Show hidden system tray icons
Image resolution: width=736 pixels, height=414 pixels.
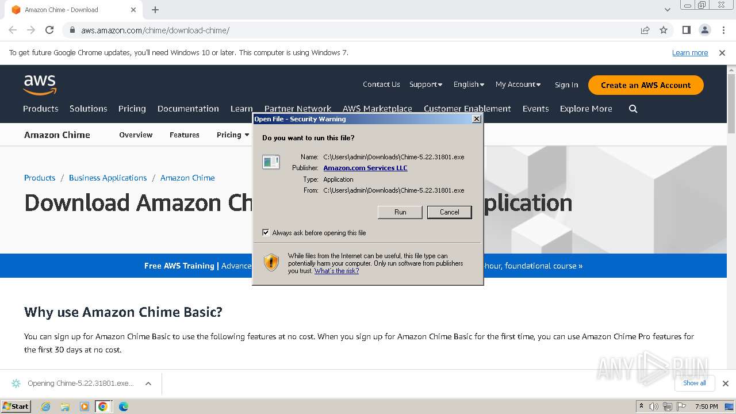[641, 407]
